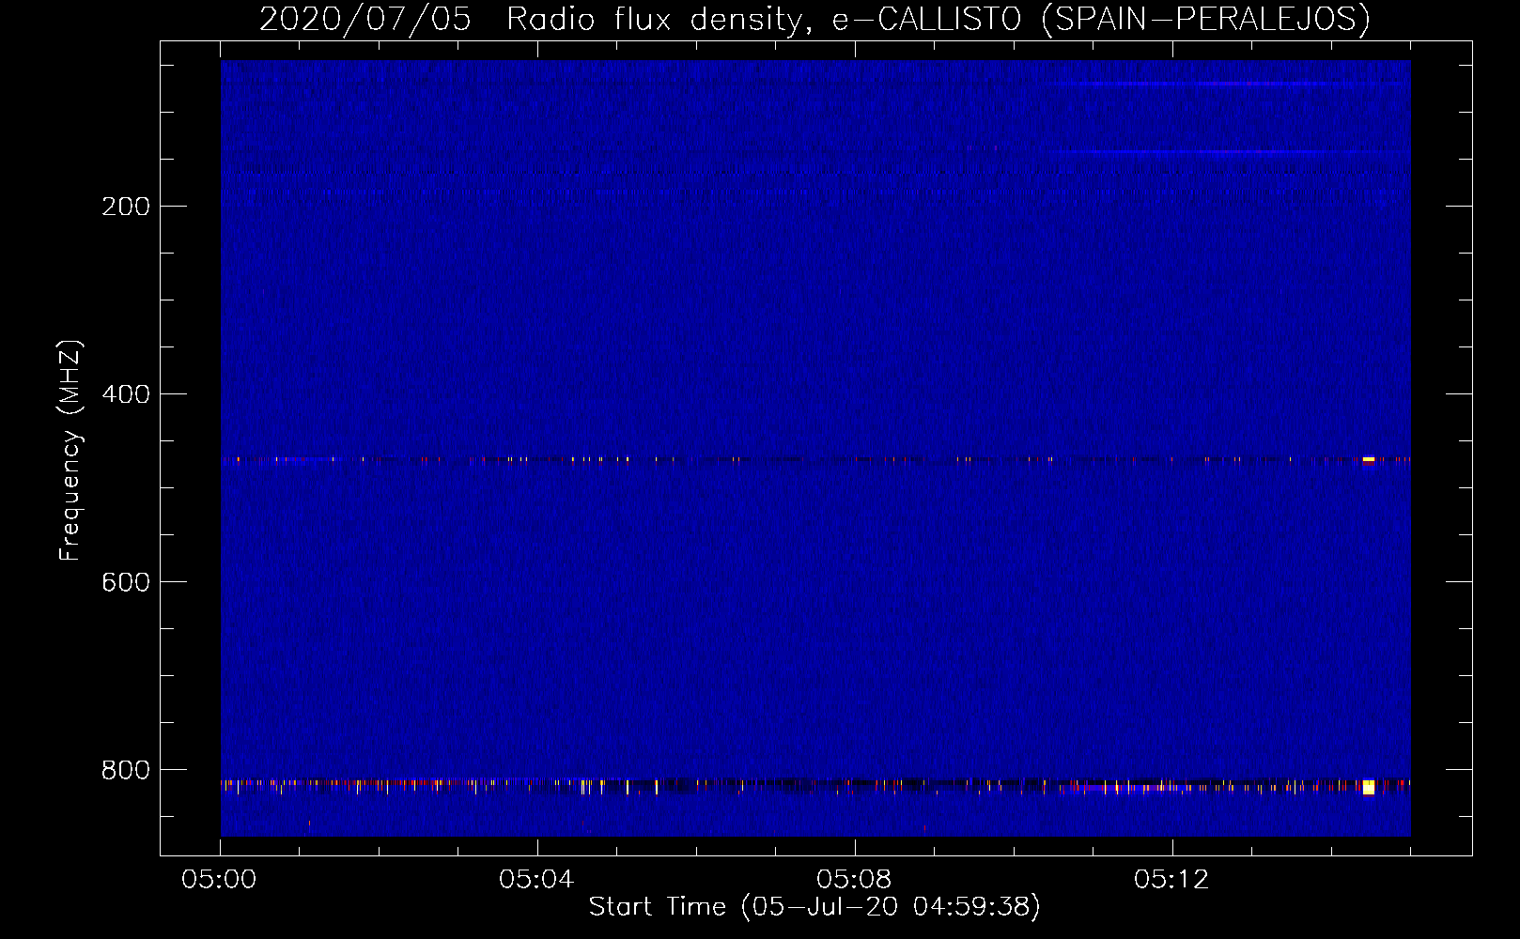The width and height of the screenshot is (1520, 939).
Task: Click the '05:12' time tick label
Action: point(1171,880)
